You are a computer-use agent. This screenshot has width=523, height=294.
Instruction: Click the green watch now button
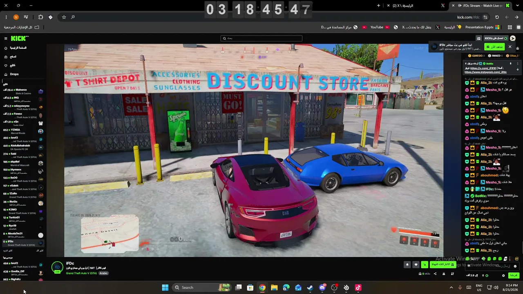point(494,47)
